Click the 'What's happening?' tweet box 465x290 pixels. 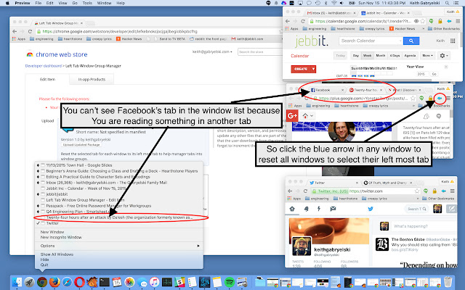[x=424, y=226]
